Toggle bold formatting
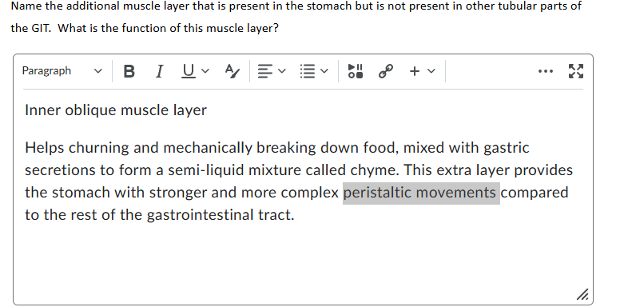This screenshot has height=307, width=620. pyautogui.click(x=129, y=71)
